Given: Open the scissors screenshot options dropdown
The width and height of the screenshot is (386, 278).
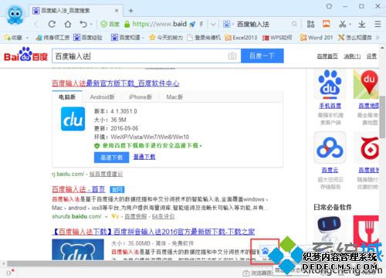Looking at the screenshot, I should 350,25.
